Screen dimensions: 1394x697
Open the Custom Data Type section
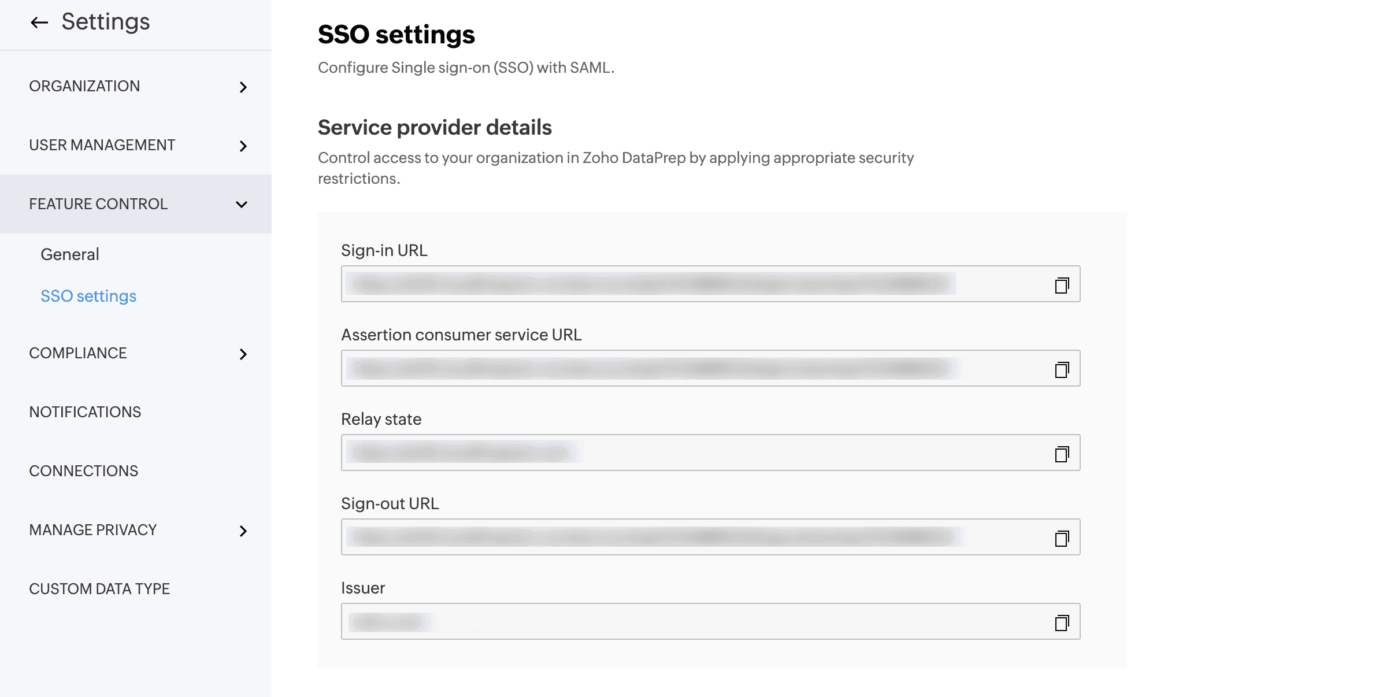tap(99, 589)
